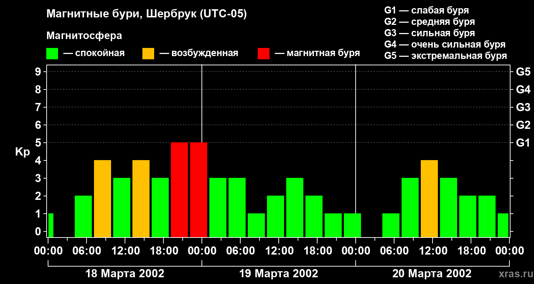
Task: Click the narrow green Kp 1 bar at chart start
Action: (51, 225)
